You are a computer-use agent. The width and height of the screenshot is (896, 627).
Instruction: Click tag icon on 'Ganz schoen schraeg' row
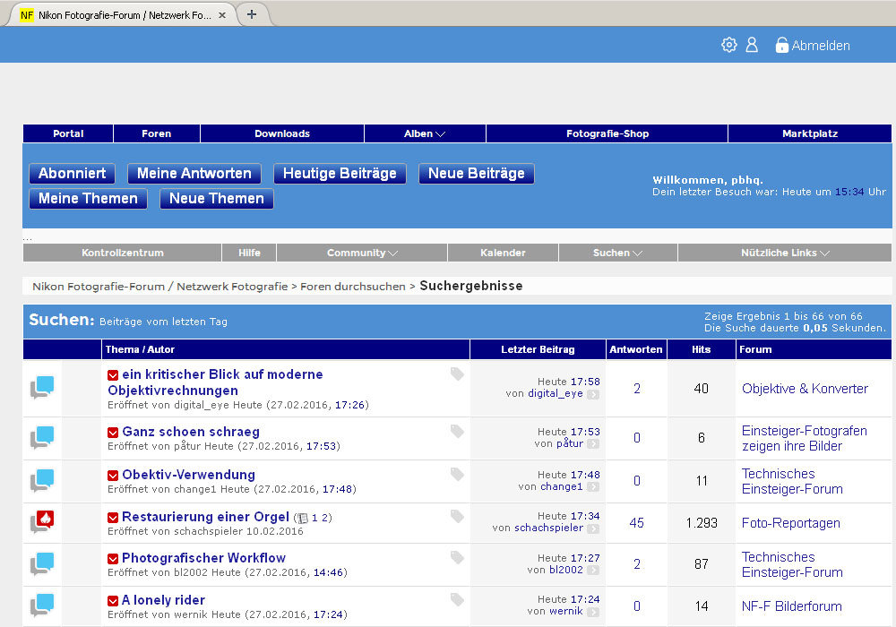457,431
